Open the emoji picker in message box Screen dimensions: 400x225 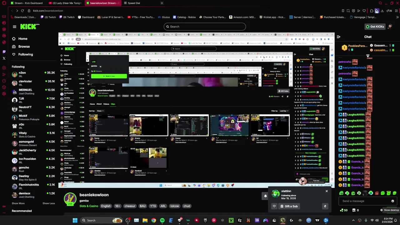click(x=392, y=201)
